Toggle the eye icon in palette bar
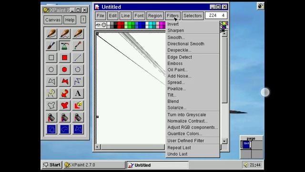 (98, 25)
